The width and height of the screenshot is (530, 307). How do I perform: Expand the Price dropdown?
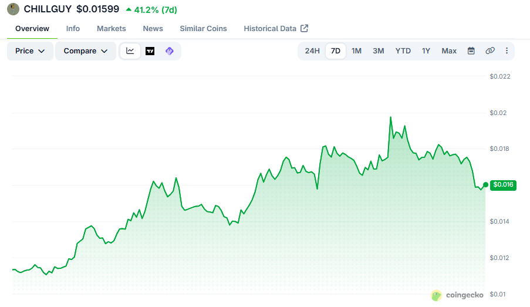click(x=30, y=51)
